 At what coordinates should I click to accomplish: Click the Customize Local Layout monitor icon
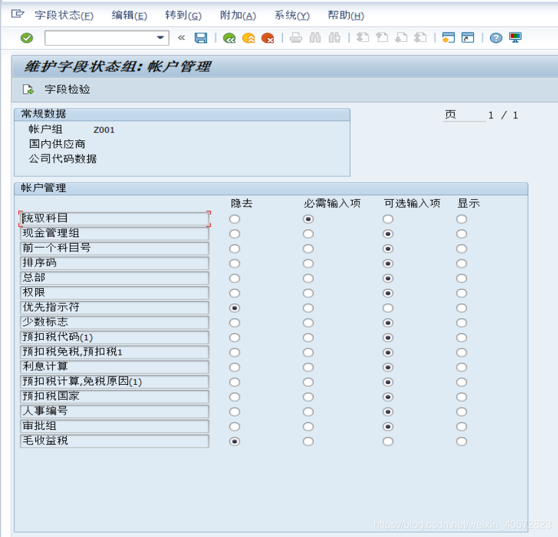(x=516, y=37)
